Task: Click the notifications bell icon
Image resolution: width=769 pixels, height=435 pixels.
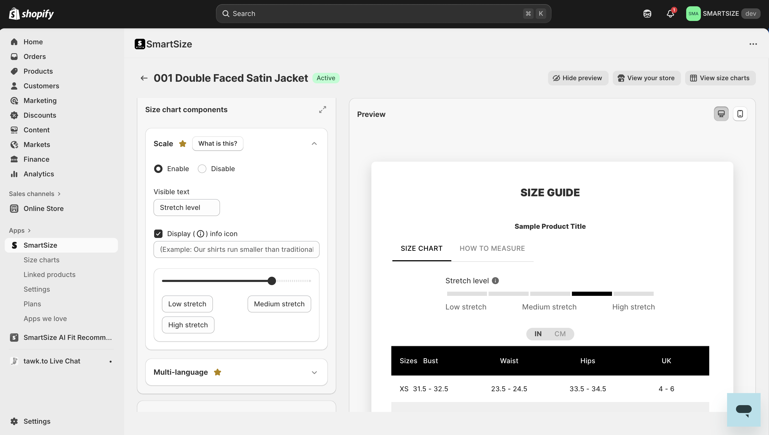Action: click(x=670, y=14)
